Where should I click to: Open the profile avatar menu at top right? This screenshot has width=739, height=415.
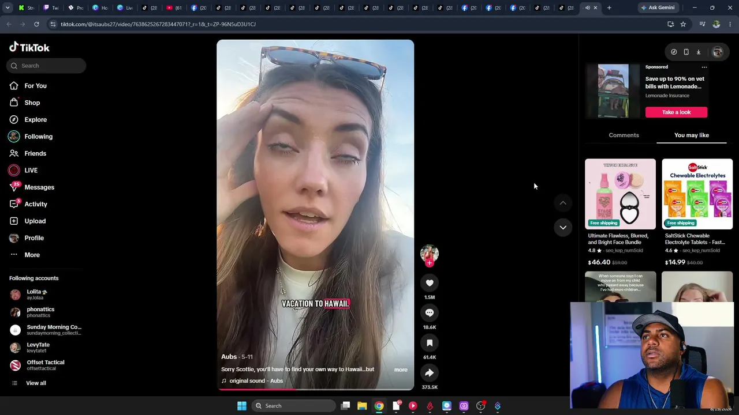point(718,52)
